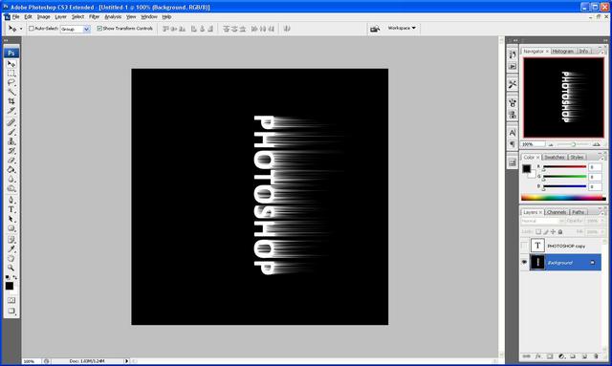This screenshot has height=366, width=612.
Task: Open the Auto-Select Group dropdown
Action: tap(75, 29)
